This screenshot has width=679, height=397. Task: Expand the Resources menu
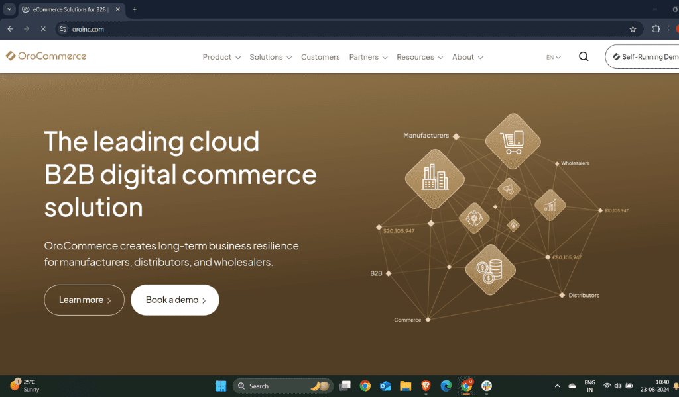point(420,57)
